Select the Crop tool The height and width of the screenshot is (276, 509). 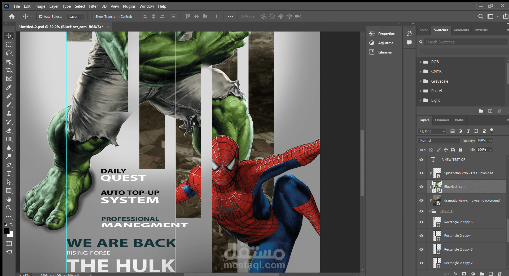click(x=9, y=70)
